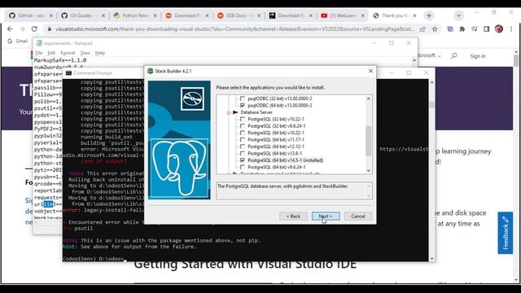This screenshot has height=293, width=521.
Task: Check PostgreSQL (64 bit) v10.22-1
Action: pyautogui.click(x=243, y=133)
